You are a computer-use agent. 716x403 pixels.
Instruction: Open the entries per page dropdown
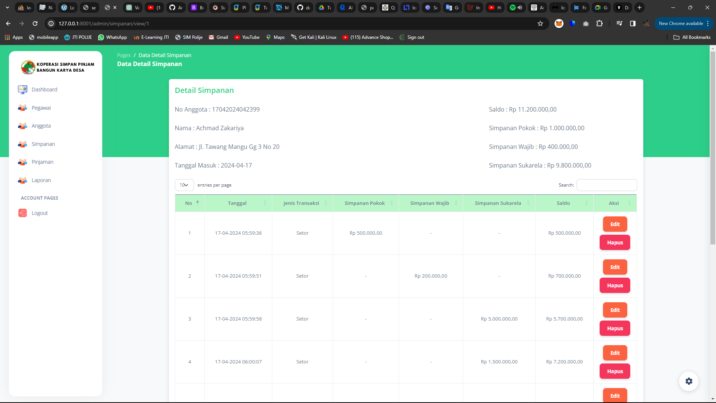184,185
